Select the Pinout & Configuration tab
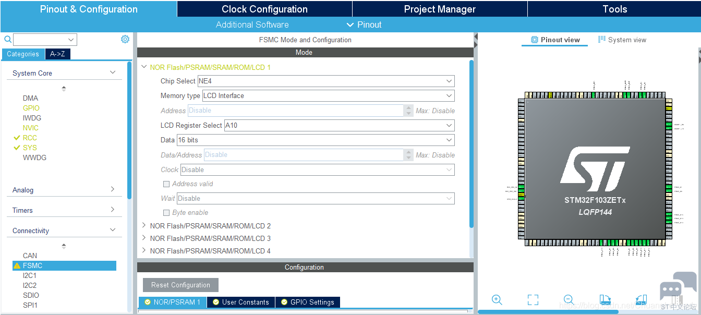 (89, 9)
